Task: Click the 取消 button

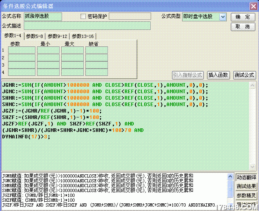Action: (x=243, y=27)
